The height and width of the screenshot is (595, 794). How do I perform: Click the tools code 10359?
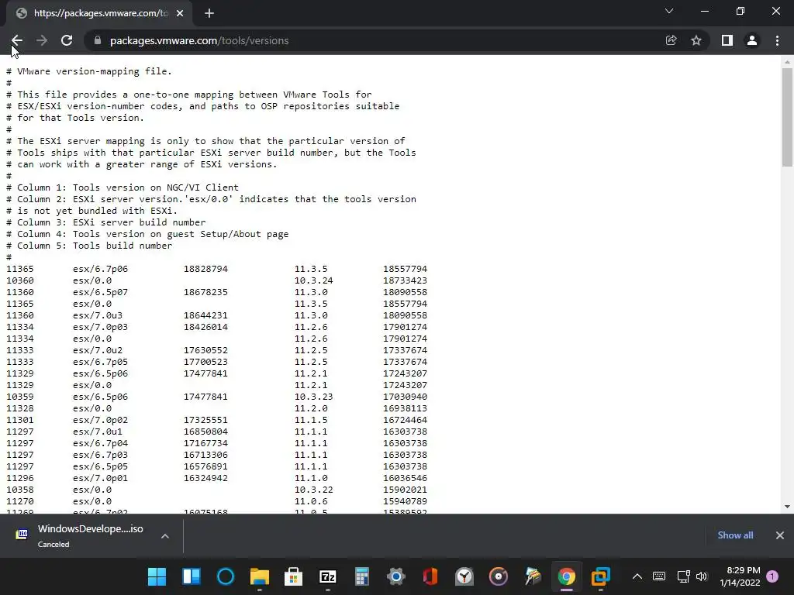[20, 397]
